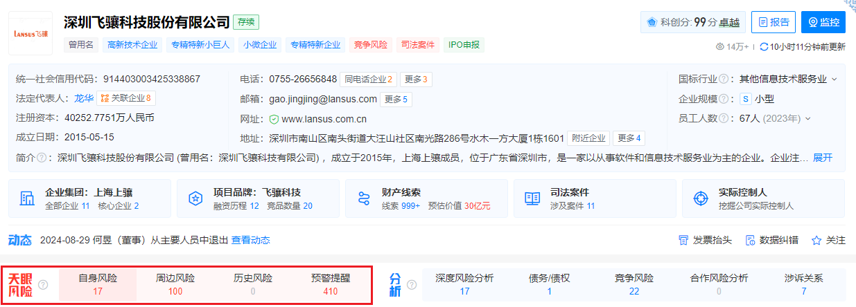Open the 司法案件 涉及案件 card
This screenshot has height=307, width=856.
coord(595,198)
